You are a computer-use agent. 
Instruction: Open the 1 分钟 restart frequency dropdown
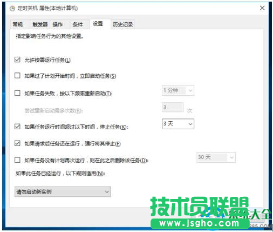(178, 90)
